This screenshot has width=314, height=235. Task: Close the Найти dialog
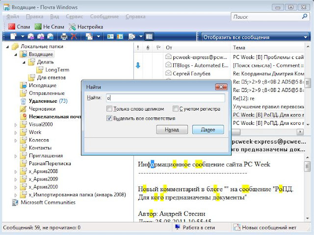click(221, 87)
